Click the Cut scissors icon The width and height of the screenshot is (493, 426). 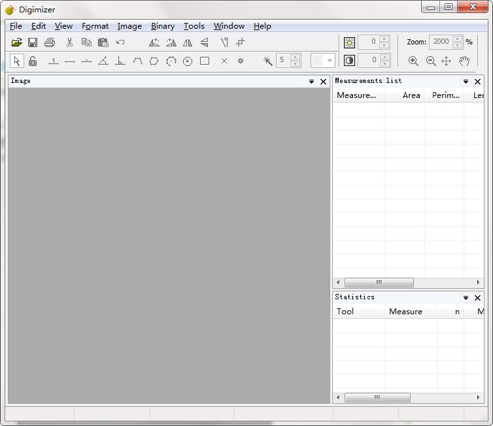click(69, 42)
